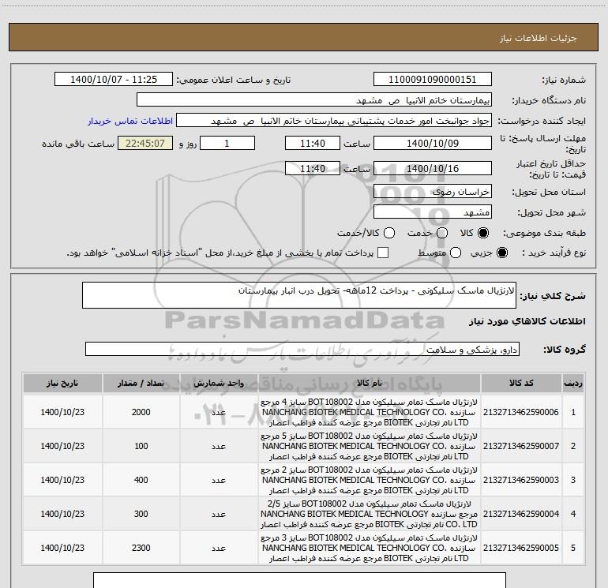
Task: Click the تاریخ نیاز column header
Action: tap(62, 383)
